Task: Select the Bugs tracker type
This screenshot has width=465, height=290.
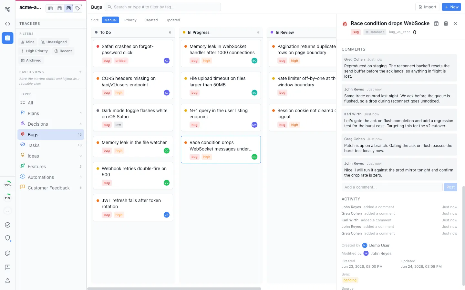Action: point(51,135)
